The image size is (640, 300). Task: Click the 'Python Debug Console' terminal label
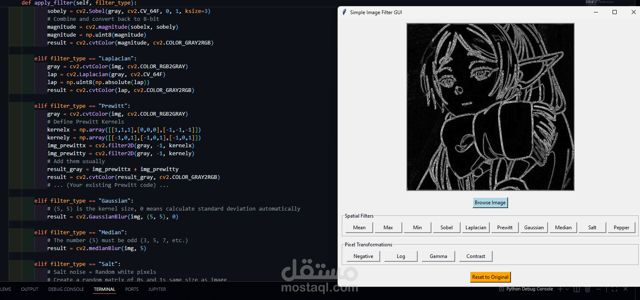(530, 289)
